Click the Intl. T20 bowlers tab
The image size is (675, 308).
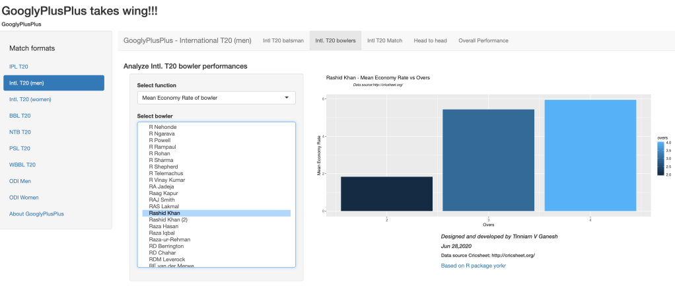coord(336,41)
